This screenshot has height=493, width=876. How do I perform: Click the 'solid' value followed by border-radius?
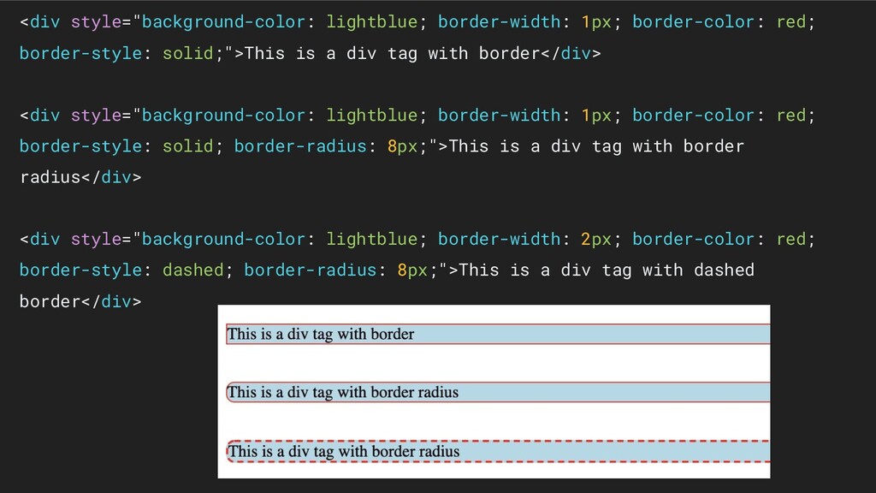coord(187,146)
